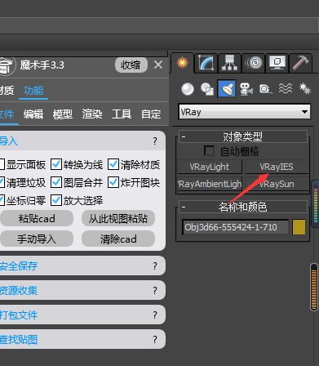Open the Display command panel tab
The height and width of the screenshot is (366, 319).
(277, 63)
